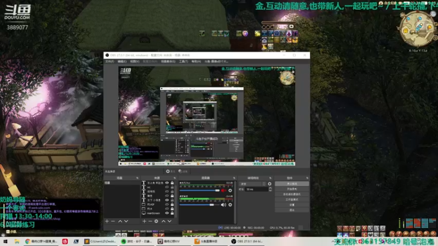Open PowerShell from the taskbar
The width and height of the screenshot is (438, 246).
coord(76,241)
